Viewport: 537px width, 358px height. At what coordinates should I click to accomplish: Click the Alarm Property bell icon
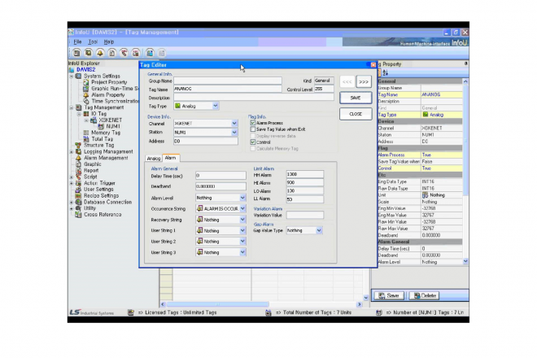(86, 94)
